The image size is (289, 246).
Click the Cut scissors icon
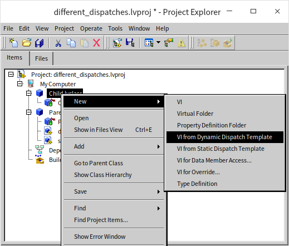(58, 43)
